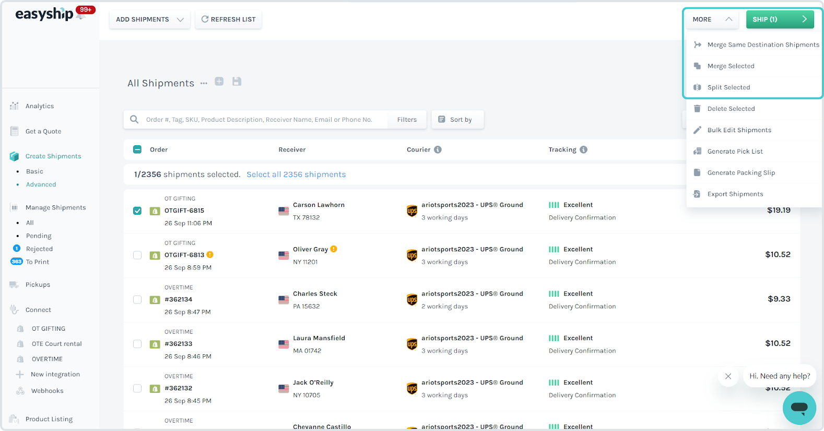Open the Basic create shipments page

point(34,171)
